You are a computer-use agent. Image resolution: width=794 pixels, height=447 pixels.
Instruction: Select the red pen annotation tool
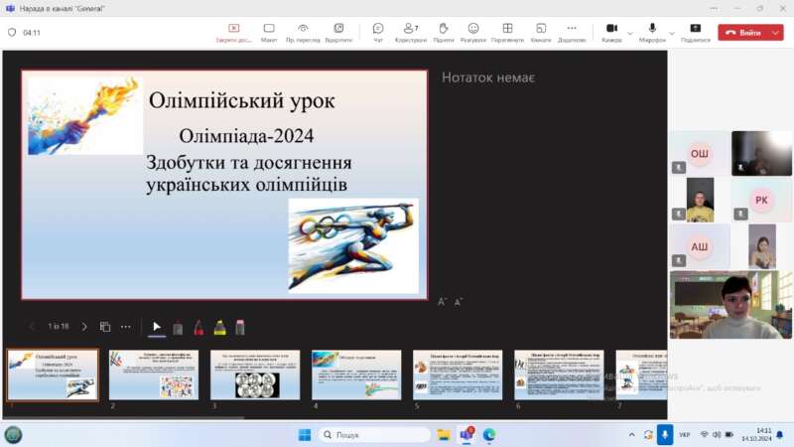click(x=198, y=327)
